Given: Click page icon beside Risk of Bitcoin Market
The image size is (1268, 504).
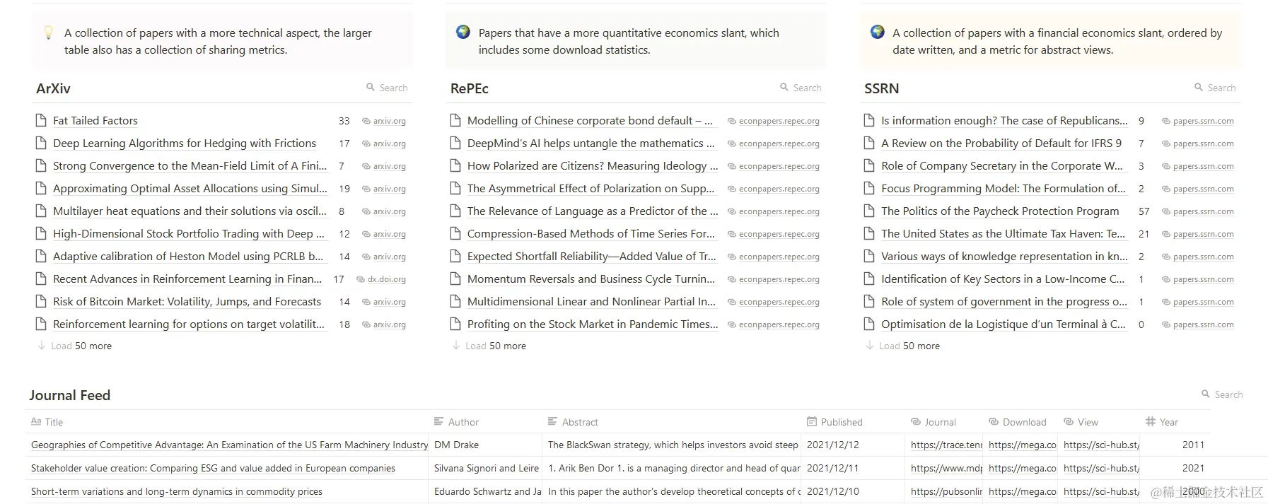Looking at the screenshot, I should (x=41, y=302).
